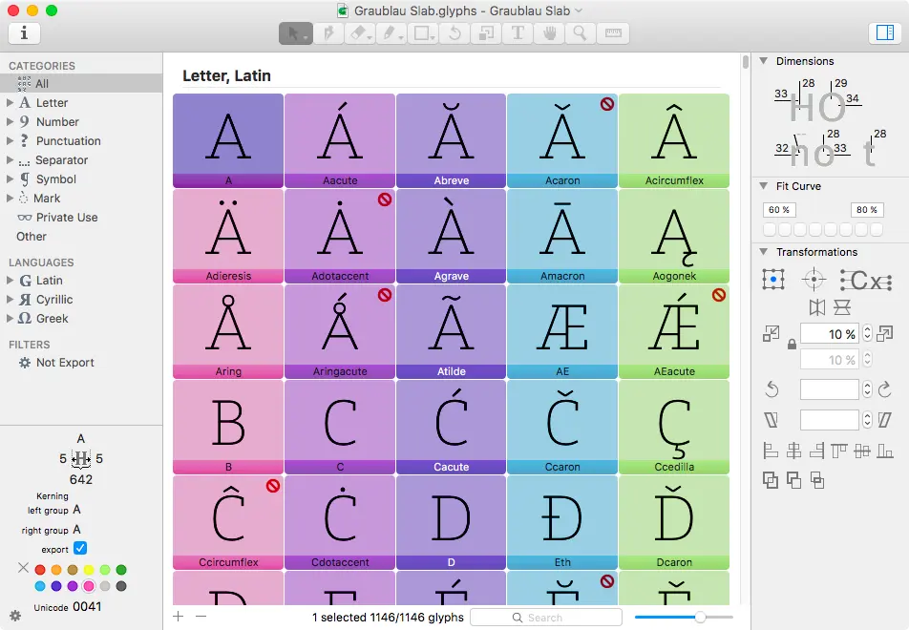The image size is (909, 630).
Task: Select the scale tool in toolbar
Action: point(486,33)
